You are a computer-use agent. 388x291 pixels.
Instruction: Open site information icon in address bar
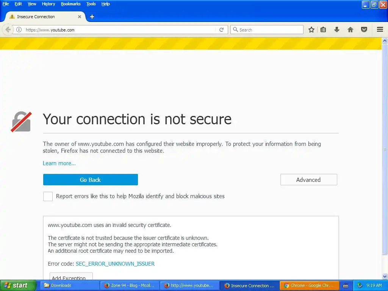tap(19, 30)
